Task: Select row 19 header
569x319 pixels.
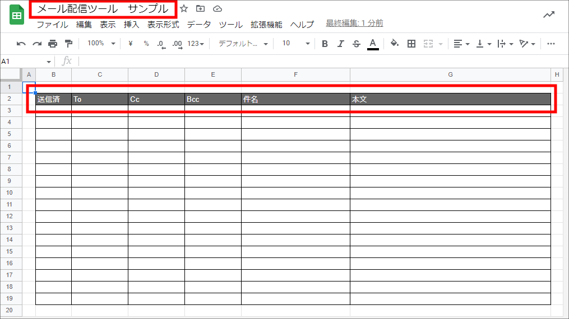Action: (x=10, y=298)
